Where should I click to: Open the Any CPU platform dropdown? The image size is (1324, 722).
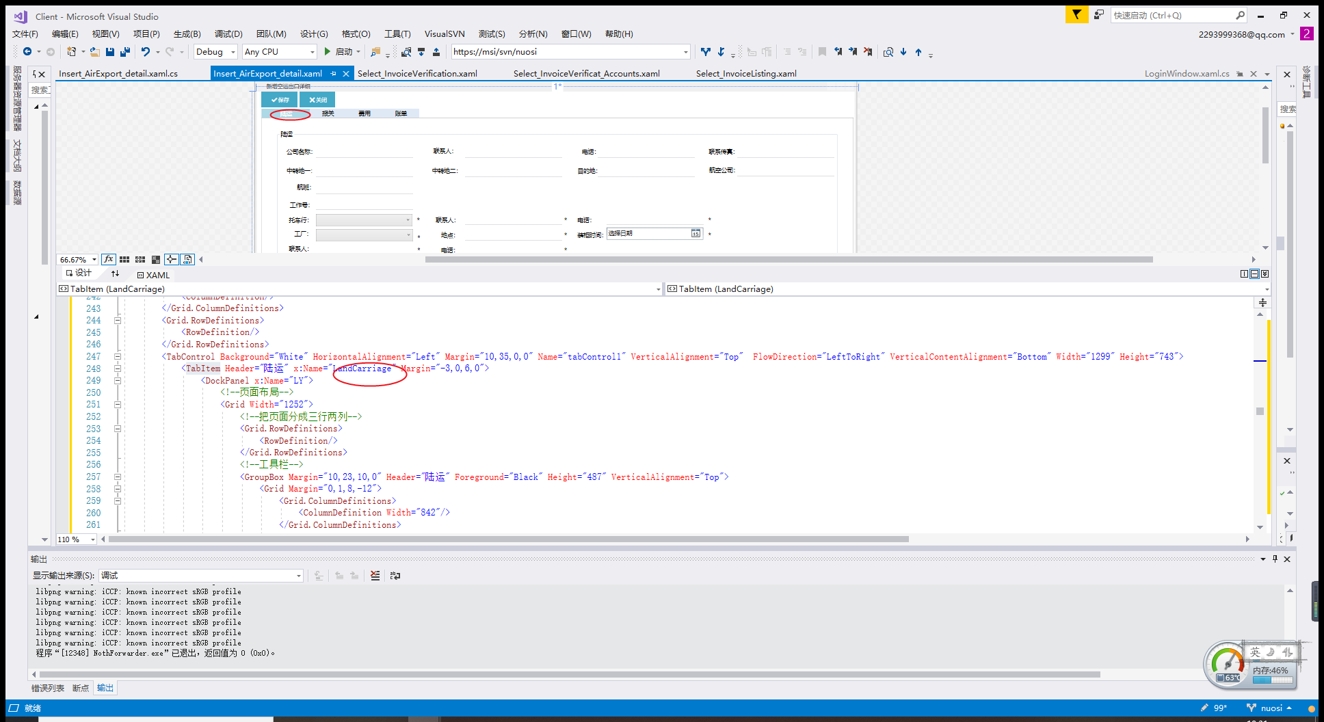[x=280, y=51]
